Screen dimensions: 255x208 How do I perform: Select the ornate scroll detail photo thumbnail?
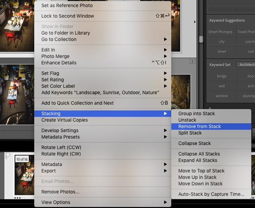[x=181, y=92]
